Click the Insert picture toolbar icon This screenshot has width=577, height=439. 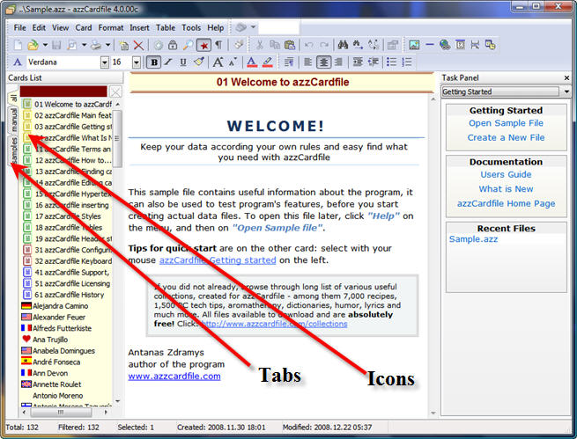coord(413,45)
